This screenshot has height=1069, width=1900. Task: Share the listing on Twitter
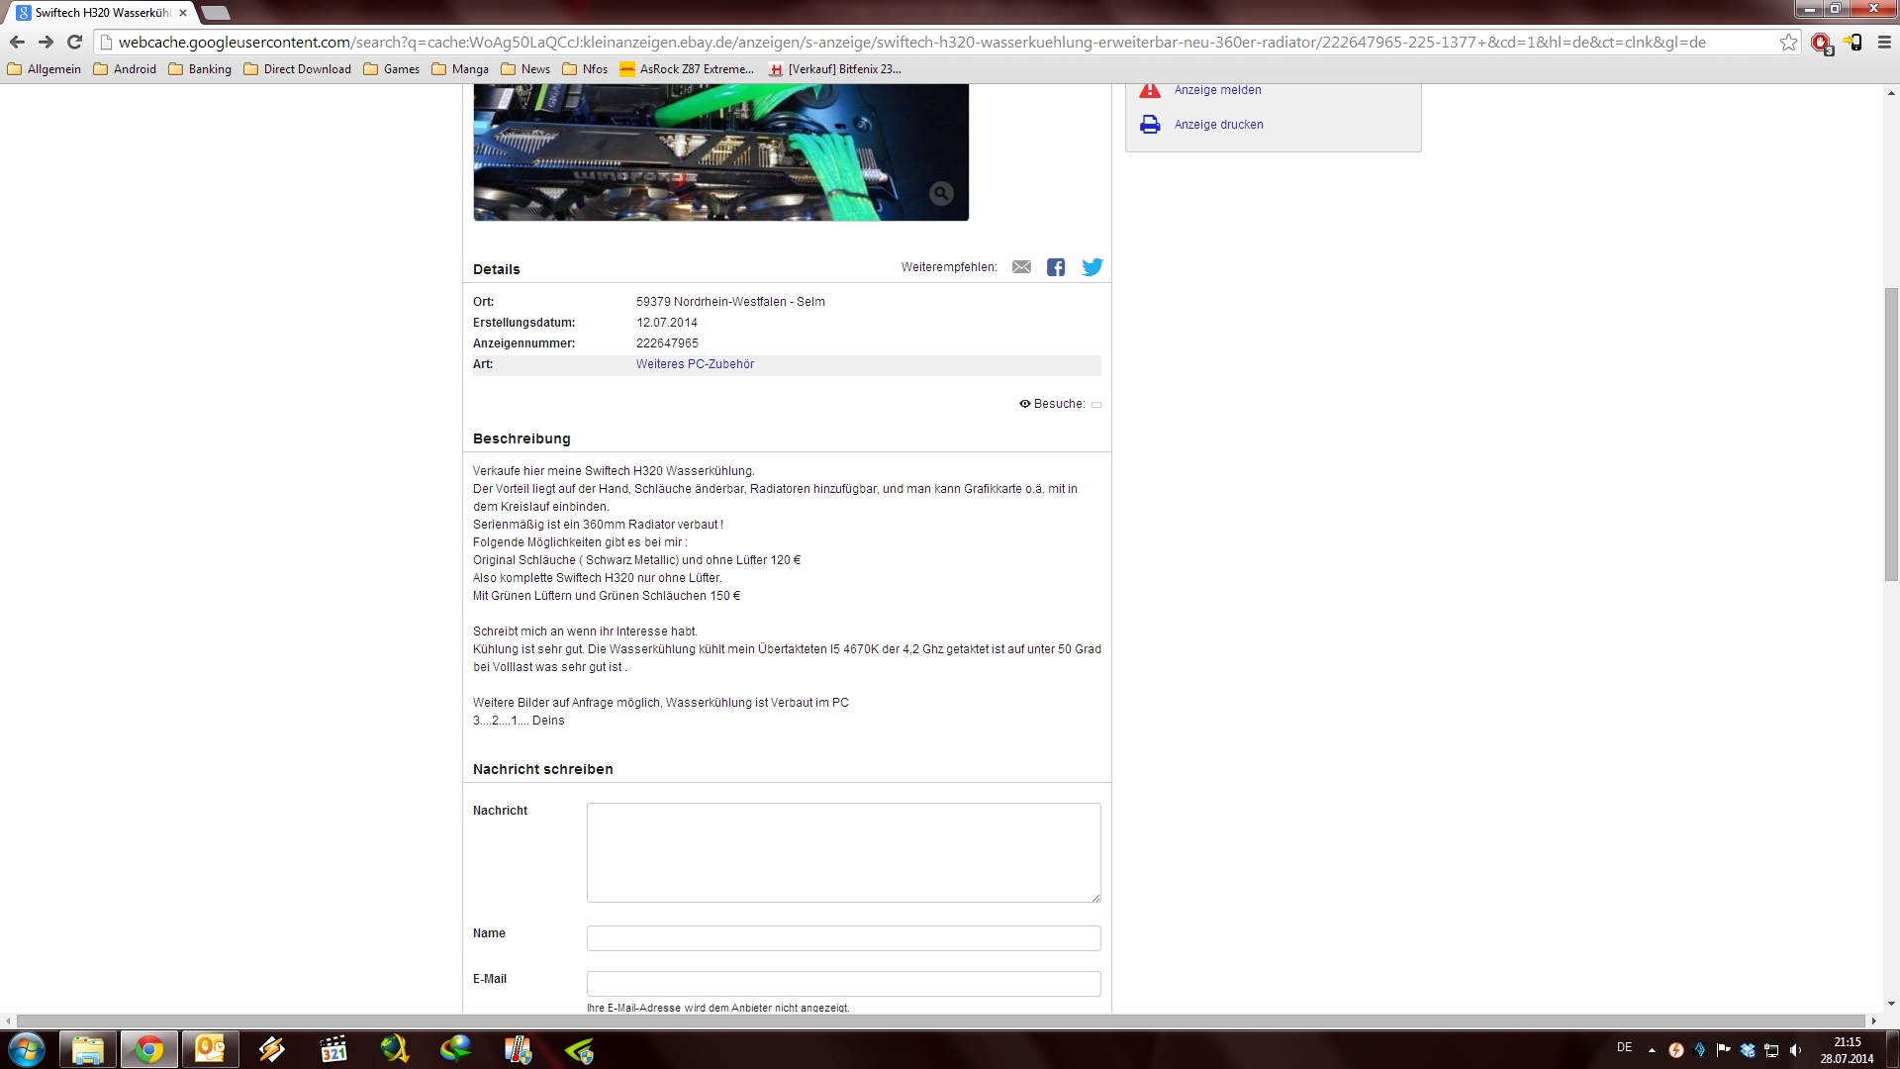pos(1092,267)
